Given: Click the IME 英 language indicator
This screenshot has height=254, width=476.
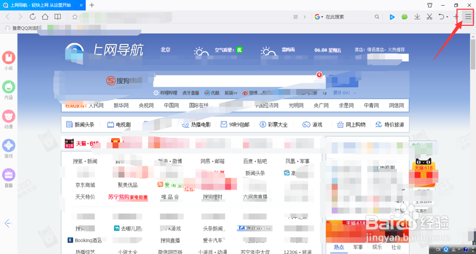Looking at the screenshot, I should (x=453, y=249).
